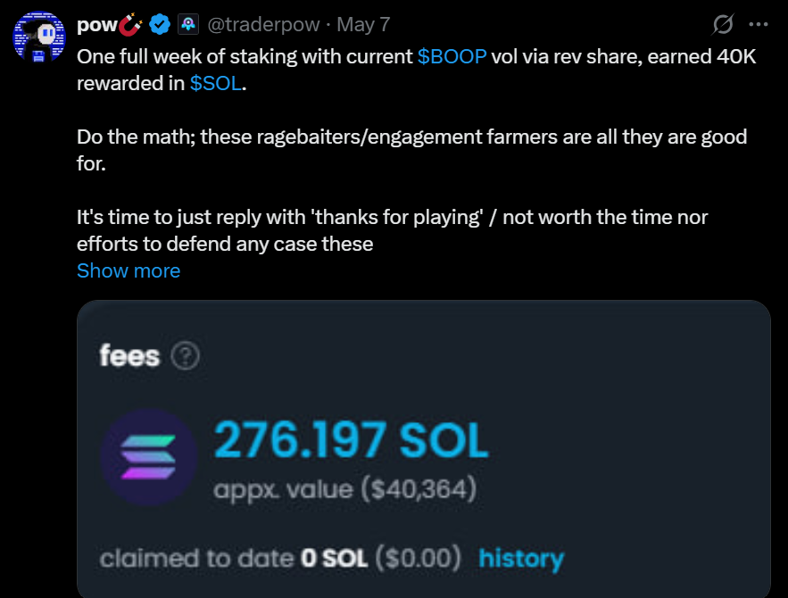Open the pow profile avatar picture
The width and height of the screenshot is (788, 598).
click(x=38, y=37)
